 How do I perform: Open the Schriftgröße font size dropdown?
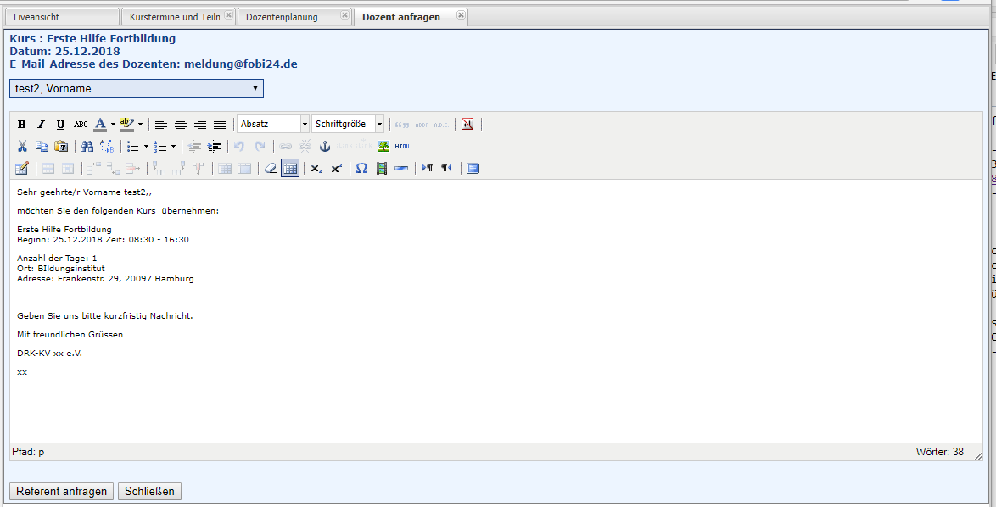click(348, 124)
